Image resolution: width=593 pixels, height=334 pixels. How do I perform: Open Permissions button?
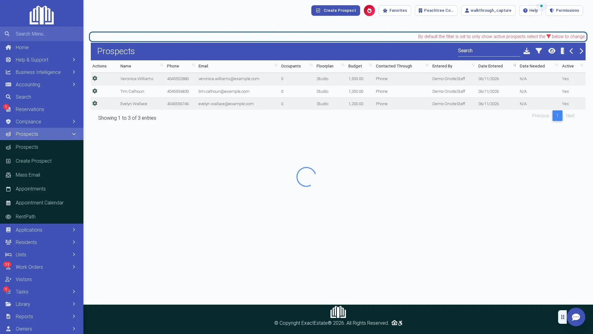[x=564, y=11]
